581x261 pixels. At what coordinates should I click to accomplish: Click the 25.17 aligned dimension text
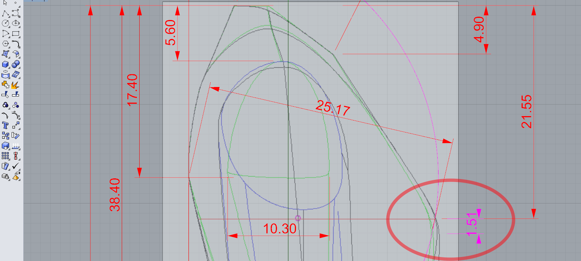(332, 108)
